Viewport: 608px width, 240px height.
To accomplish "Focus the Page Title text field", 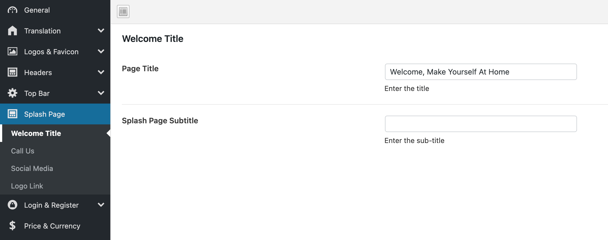I will click(481, 72).
